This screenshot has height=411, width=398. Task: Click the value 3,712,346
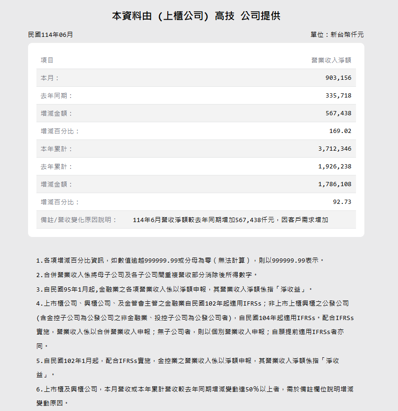335,149
